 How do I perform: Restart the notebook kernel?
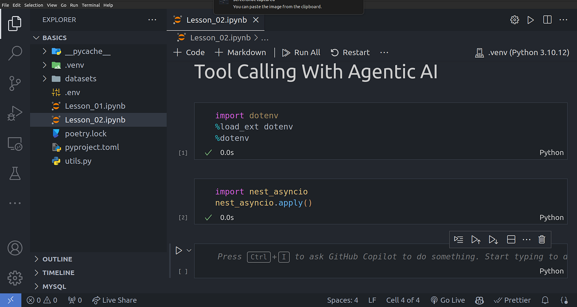pyautogui.click(x=350, y=52)
